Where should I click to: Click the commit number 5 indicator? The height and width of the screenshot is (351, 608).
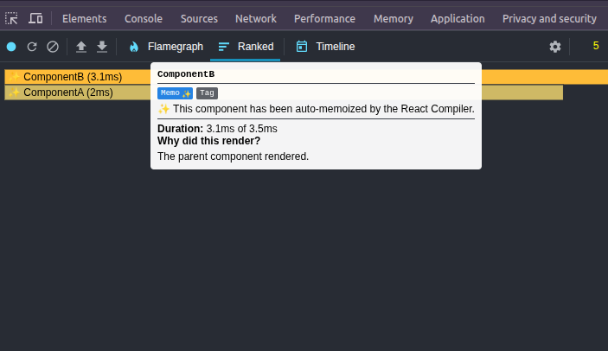coord(596,46)
